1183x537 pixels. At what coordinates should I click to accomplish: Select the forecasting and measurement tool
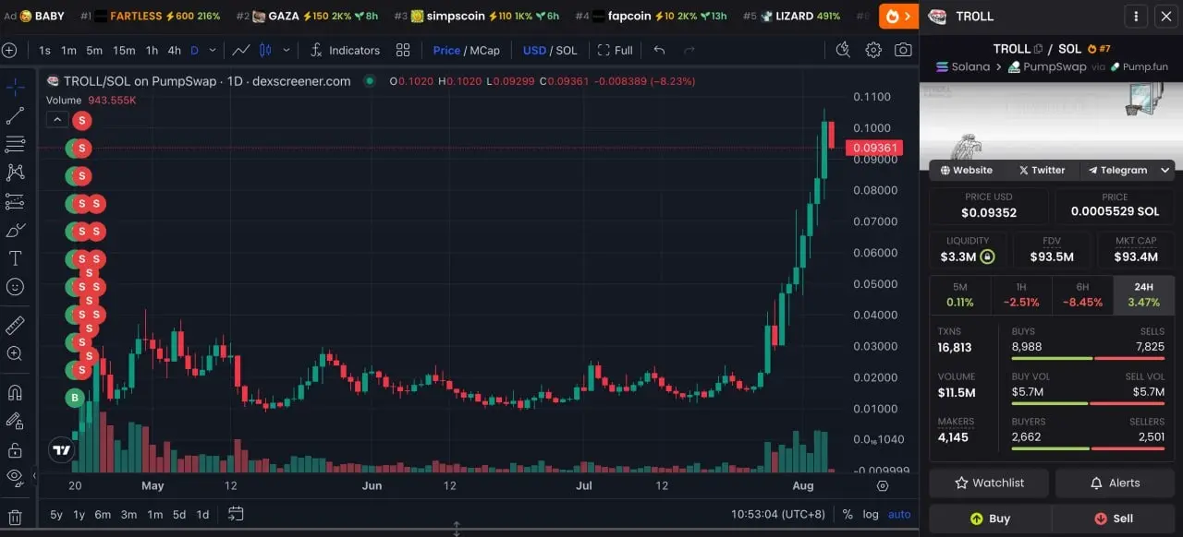pyautogui.click(x=15, y=201)
